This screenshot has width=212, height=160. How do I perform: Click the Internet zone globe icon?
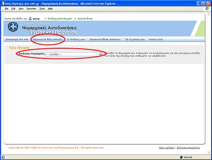coord(181,157)
